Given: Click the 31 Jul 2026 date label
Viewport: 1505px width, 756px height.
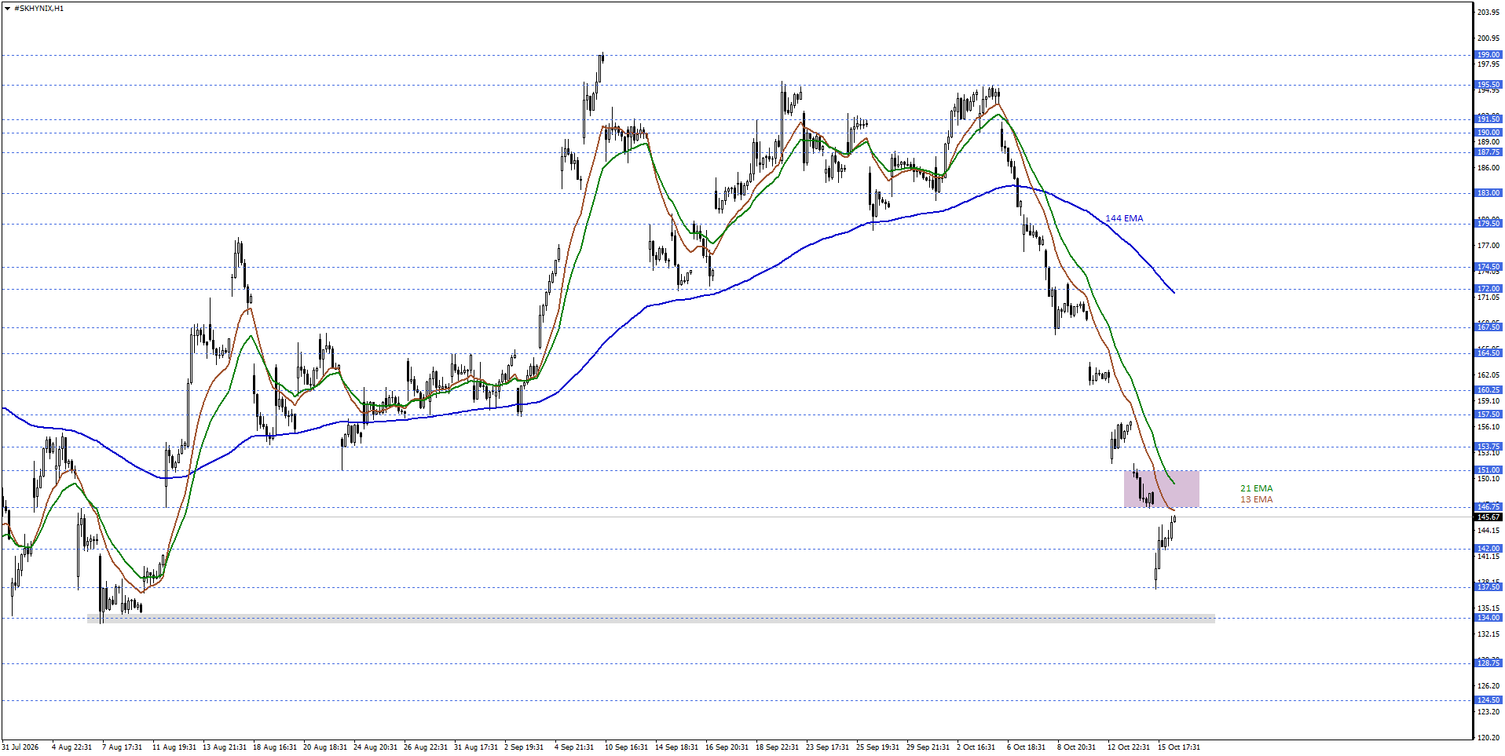Looking at the screenshot, I should [20, 747].
